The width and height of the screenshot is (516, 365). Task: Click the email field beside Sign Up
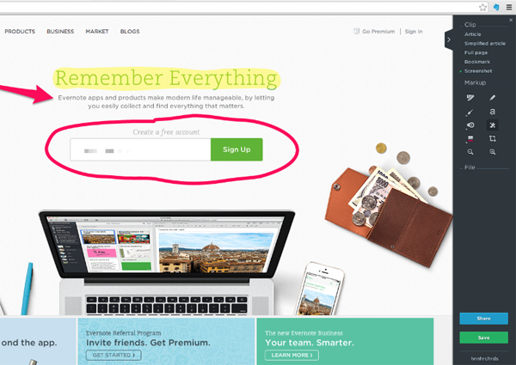tap(140, 149)
